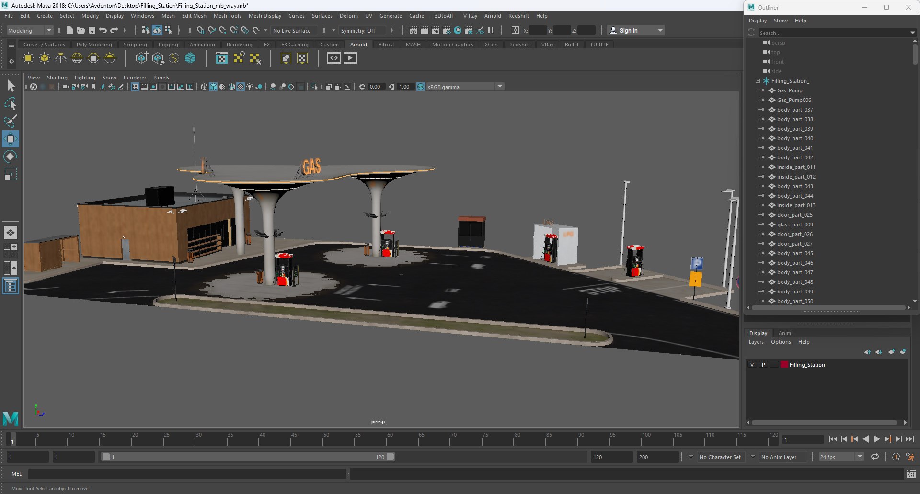Select the Rotate tool
The width and height of the screenshot is (920, 494).
[11, 157]
